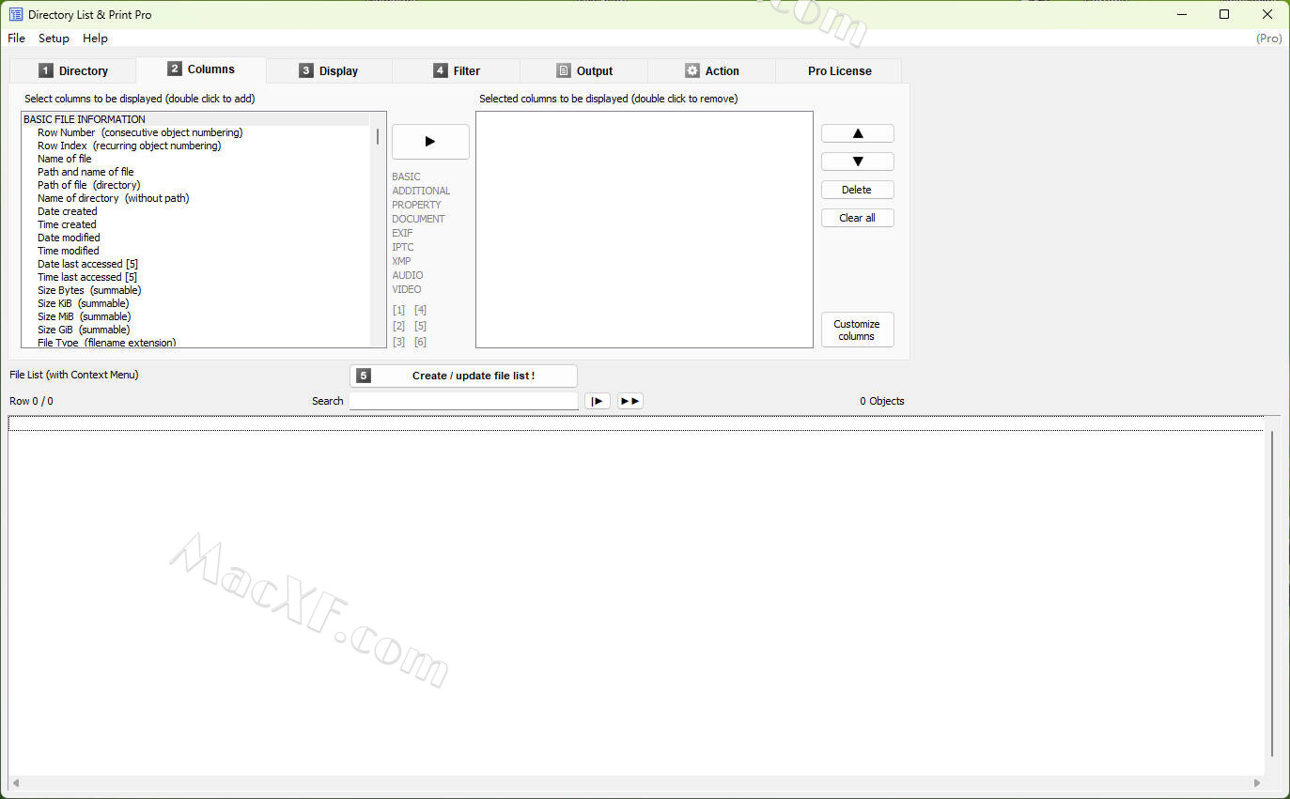Click the double-arrow find all search button
Viewport: 1290px width, 799px height.
pyautogui.click(x=629, y=401)
